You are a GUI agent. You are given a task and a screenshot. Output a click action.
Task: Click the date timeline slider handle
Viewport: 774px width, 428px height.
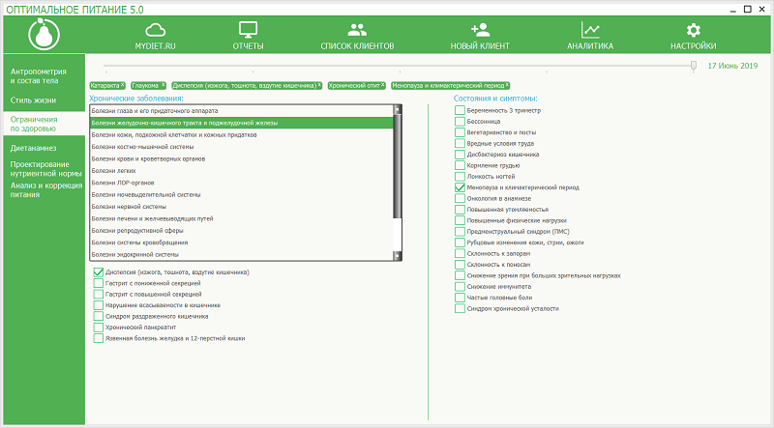coord(693,66)
